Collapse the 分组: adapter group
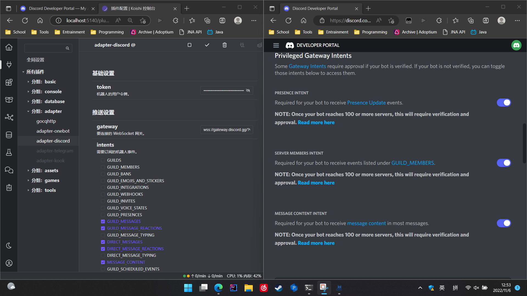Image resolution: width=527 pixels, height=296 pixels. [x=28, y=111]
